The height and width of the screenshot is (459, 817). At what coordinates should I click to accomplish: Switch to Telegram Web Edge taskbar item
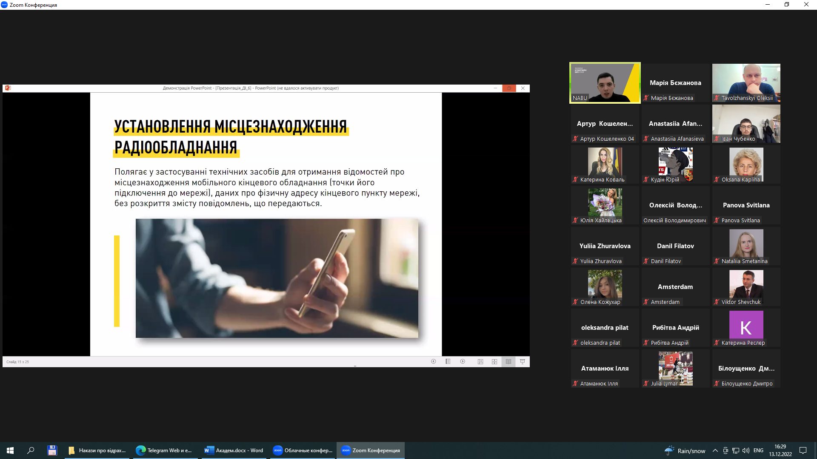[x=164, y=450]
